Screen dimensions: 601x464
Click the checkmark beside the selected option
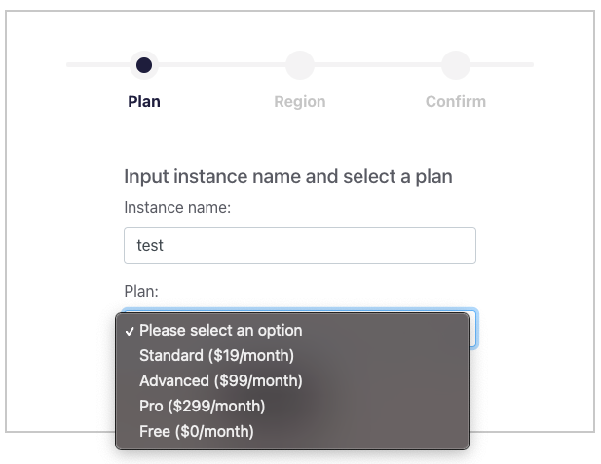130,331
